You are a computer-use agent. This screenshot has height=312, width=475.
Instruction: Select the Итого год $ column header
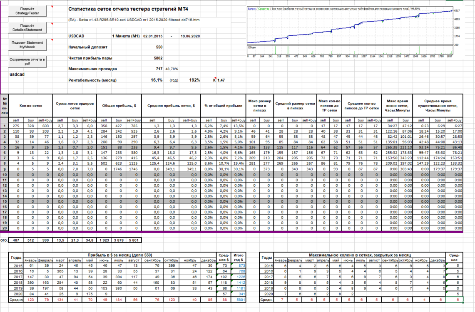[239, 258]
